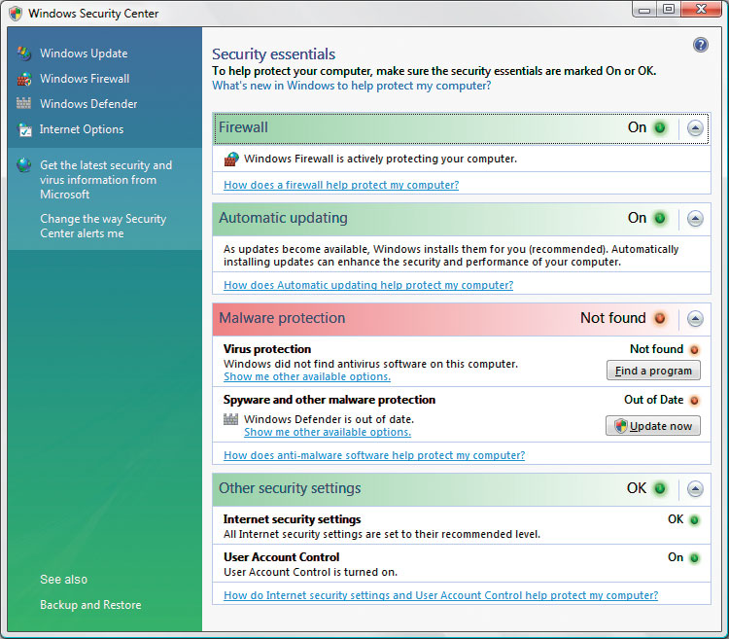Click the Windows Firewall brick wall icon
Image resolution: width=729 pixels, height=639 pixels.
24,79
